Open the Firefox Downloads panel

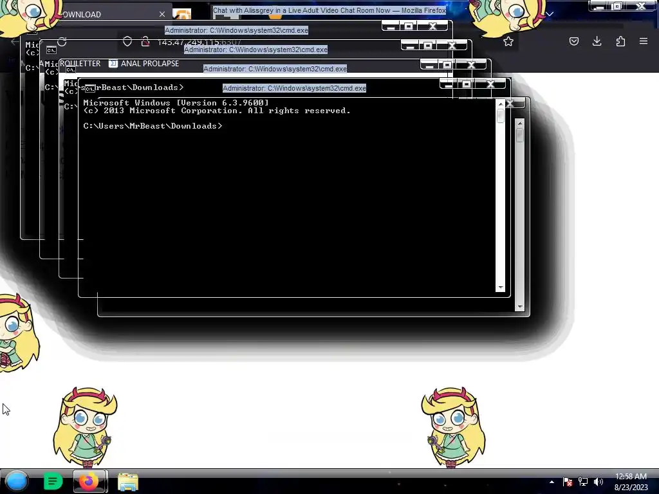pyautogui.click(x=597, y=41)
